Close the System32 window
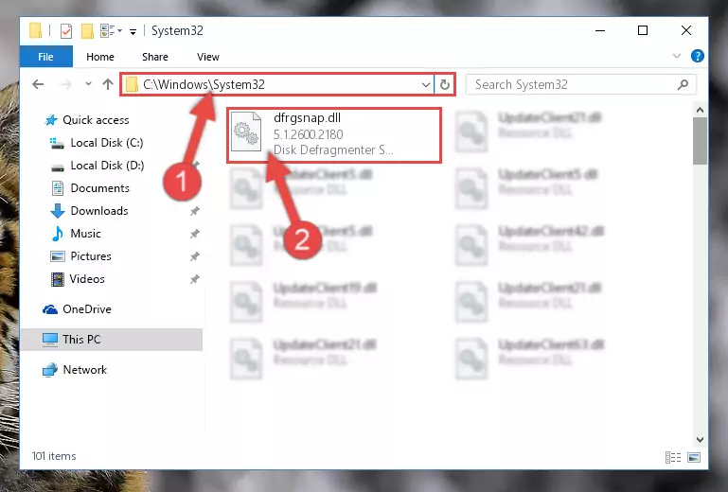 tap(685, 30)
